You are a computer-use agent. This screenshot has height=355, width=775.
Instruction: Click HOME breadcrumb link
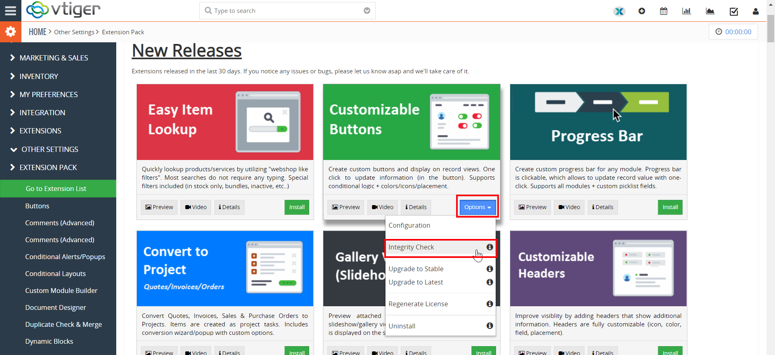38,32
